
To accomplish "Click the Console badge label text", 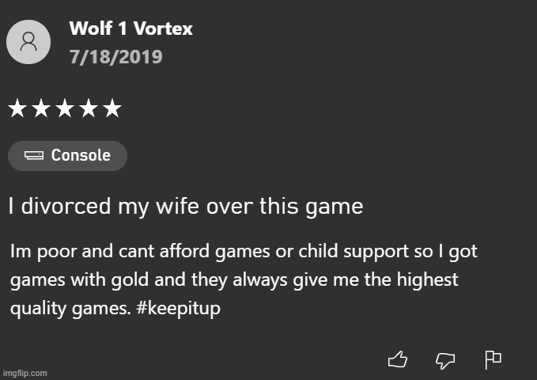I will pos(81,156).
